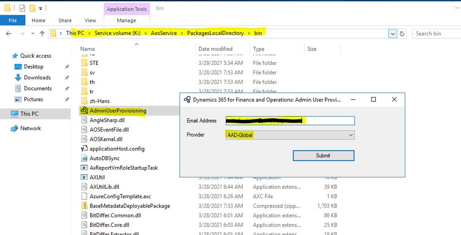Click the Documents icon in sidebar
461x235 pixels.
(18, 88)
